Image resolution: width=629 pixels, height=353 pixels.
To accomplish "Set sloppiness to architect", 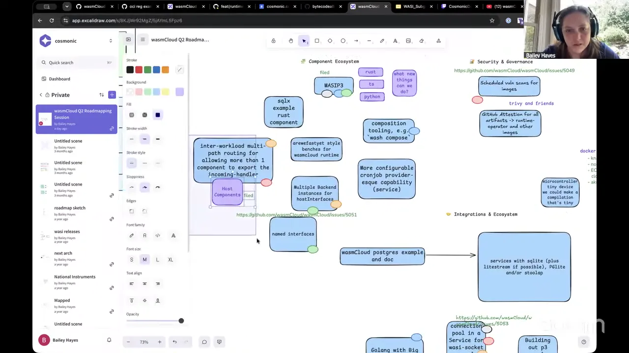I will point(132,187).
